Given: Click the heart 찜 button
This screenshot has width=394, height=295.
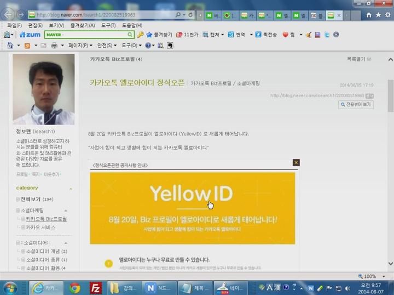Looking at the screenshot, I should (288, 35).
